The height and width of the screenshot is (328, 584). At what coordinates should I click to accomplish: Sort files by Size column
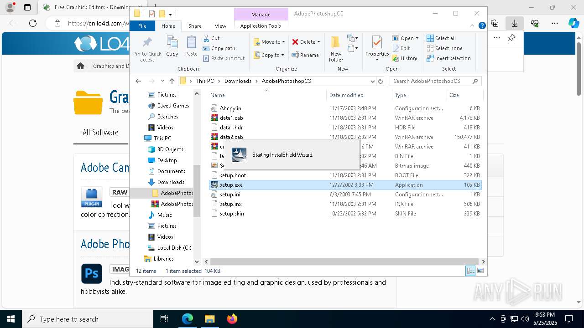(464, 95)
